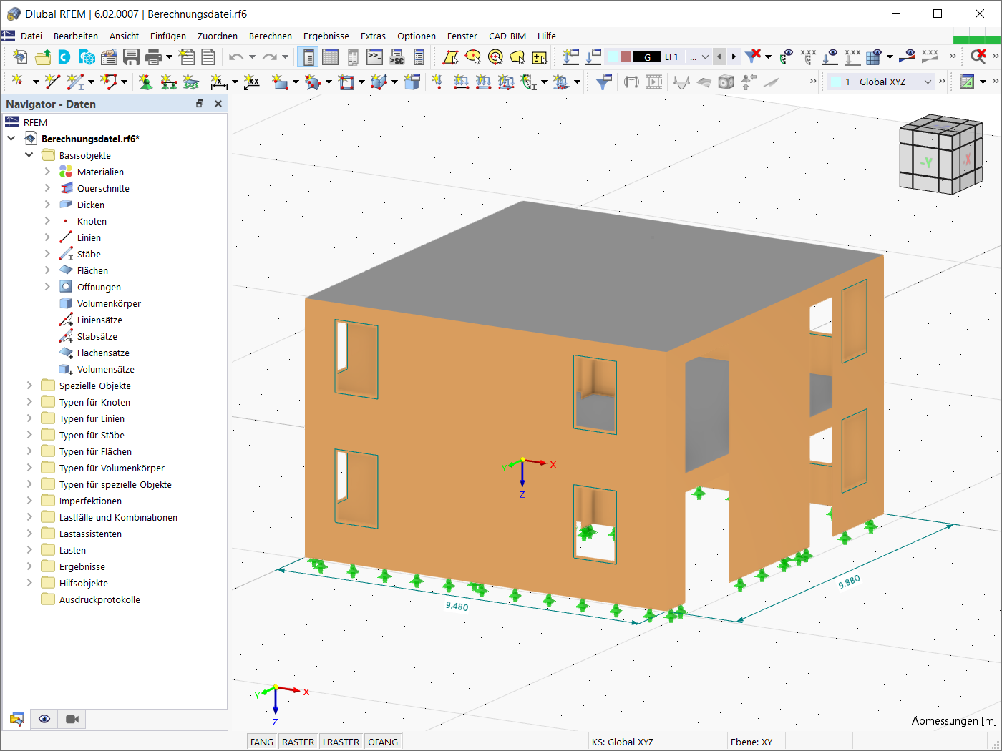The height and width of the screenshot is (751, 1002).
Task: Expand the Materialien tree node
Action: pyautogui.click(x=47, y=172)
